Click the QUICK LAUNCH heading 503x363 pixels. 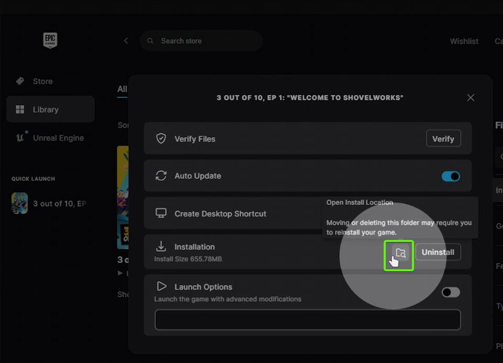[33, 179]
